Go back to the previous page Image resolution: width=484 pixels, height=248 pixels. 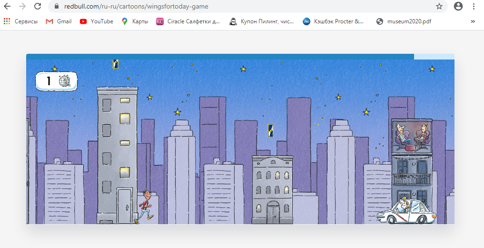[7, 6]
